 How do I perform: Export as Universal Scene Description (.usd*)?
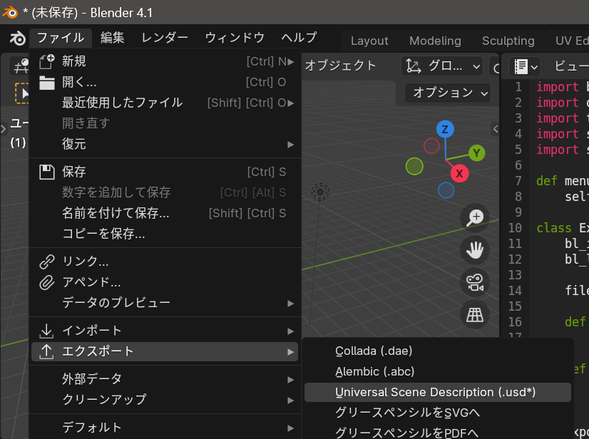[438, 393]
